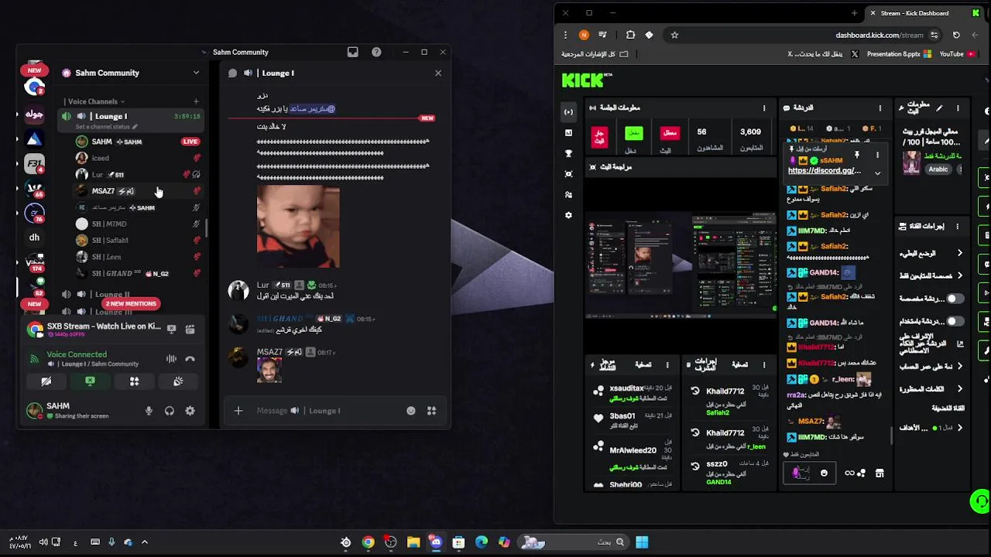The width and height of the screenshot is (991, 557).
Task: Open Kick chat emoji picker
Action: [x=824, y=473]
